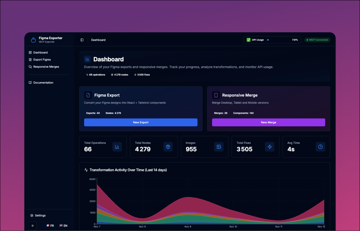Image resolution: width=360 pixels, height=231 pixels.
Task: Click the New Export button
Action: 141,122
